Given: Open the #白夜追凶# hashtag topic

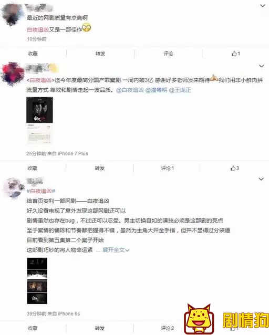Looking at the screenshot, I should 41,191.
